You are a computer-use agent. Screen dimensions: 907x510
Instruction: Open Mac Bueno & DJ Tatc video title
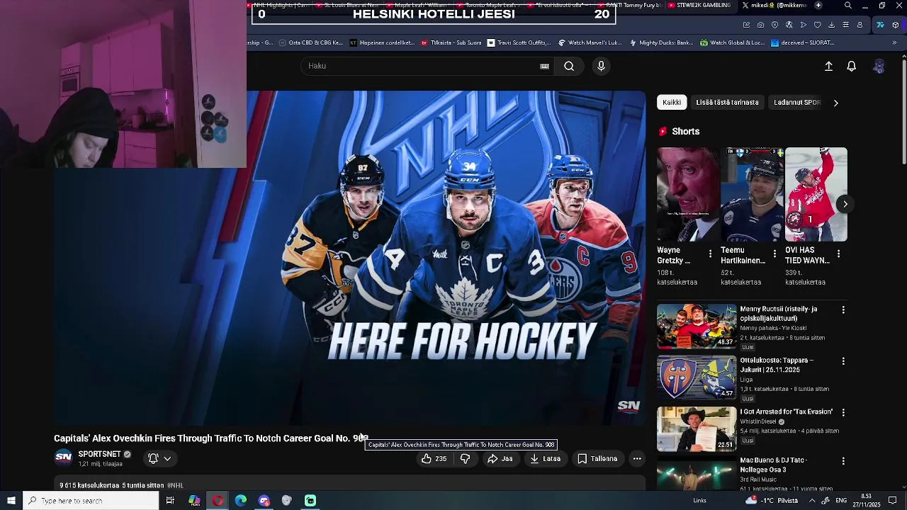pyautogui.click(x=773, y=465)
